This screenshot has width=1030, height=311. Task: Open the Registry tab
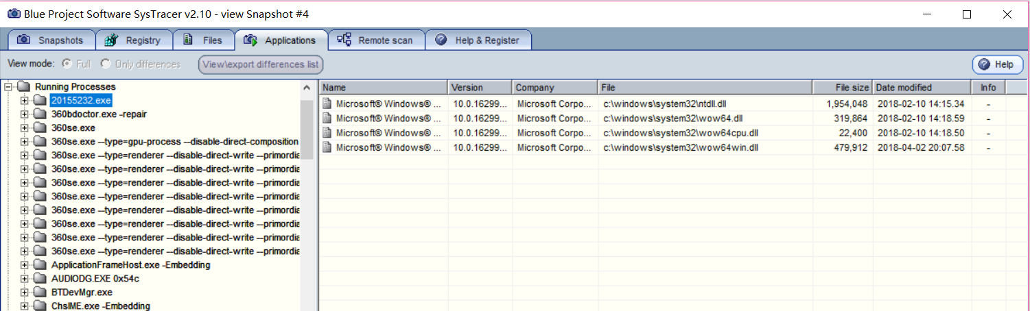click(134, 40)
